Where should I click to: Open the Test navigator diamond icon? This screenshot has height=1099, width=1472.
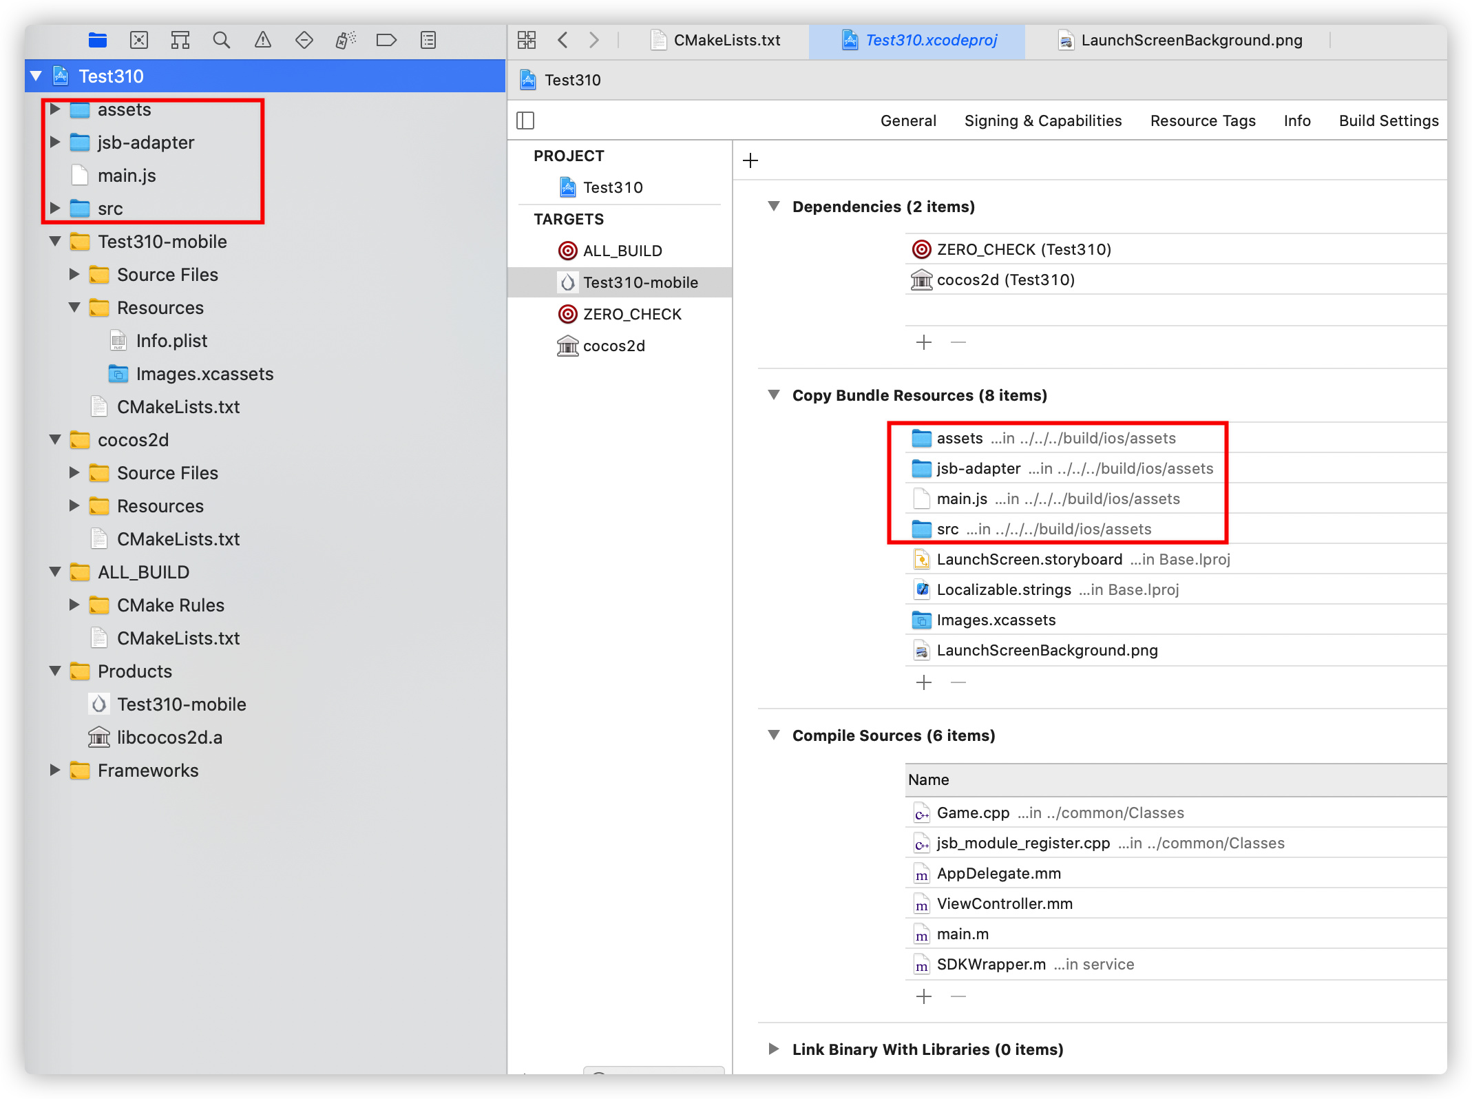(x=304, y=40)
